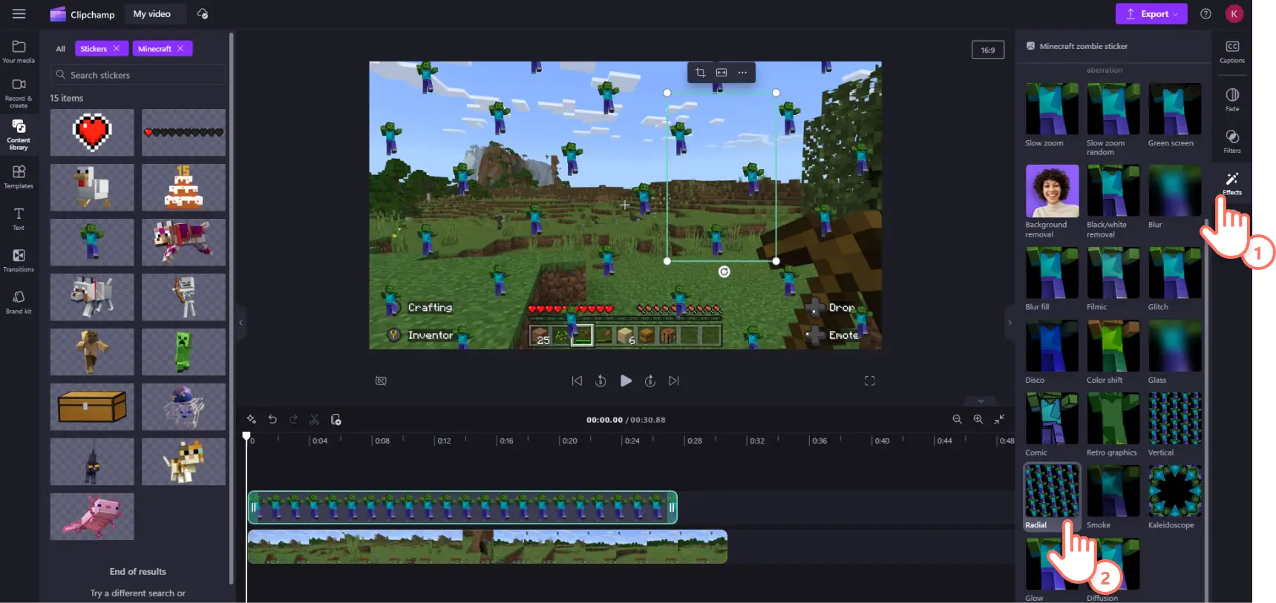Click the 0:20 mark on timeline ruler
This screenshot has height=603, width=1276.
coord(569,440)
